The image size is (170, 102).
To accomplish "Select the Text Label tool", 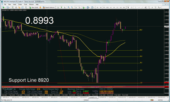I will (x=156, y=7).
